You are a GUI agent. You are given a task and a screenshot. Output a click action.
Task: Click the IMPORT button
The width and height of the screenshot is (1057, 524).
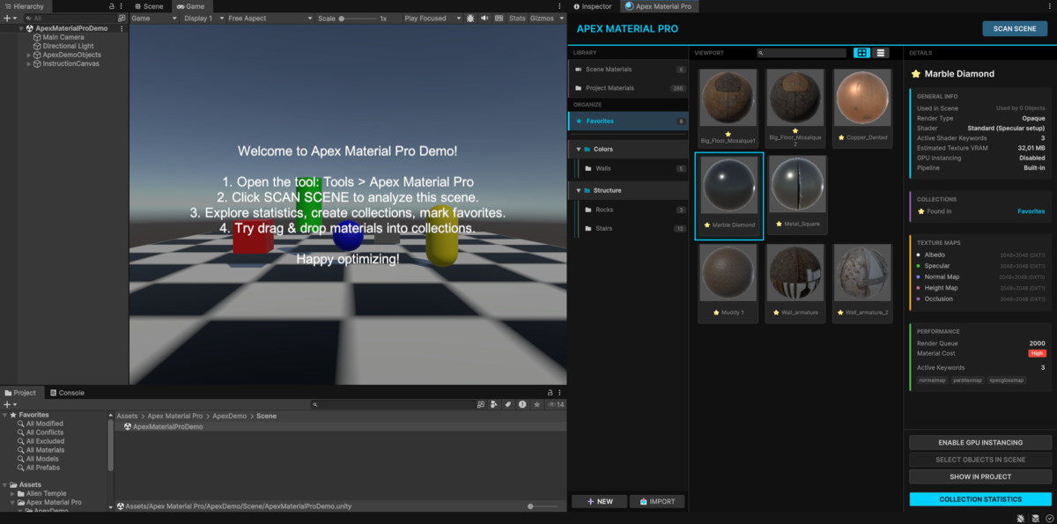[x=656, y=501]
